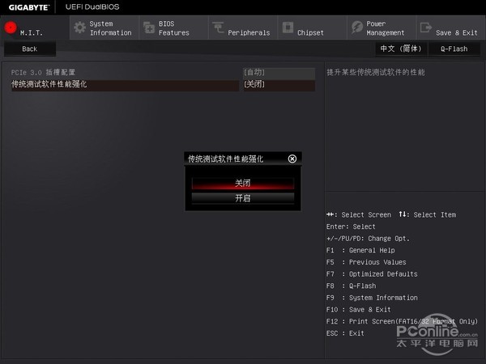Click the BIOS Features chip icon
The image size is (486, 364).
(x=149, y=28)
